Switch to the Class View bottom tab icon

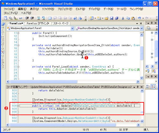pyautogui.click(x=154, y=71)
